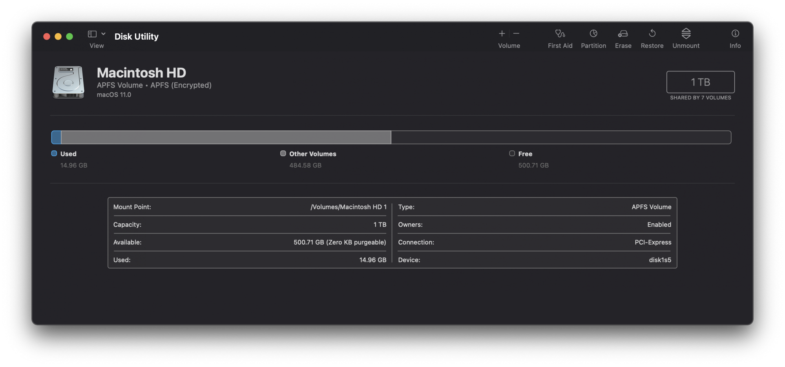
Task: Click APFS Volume • APFS (Encrypted) subtitle
Action: (154, 85)
